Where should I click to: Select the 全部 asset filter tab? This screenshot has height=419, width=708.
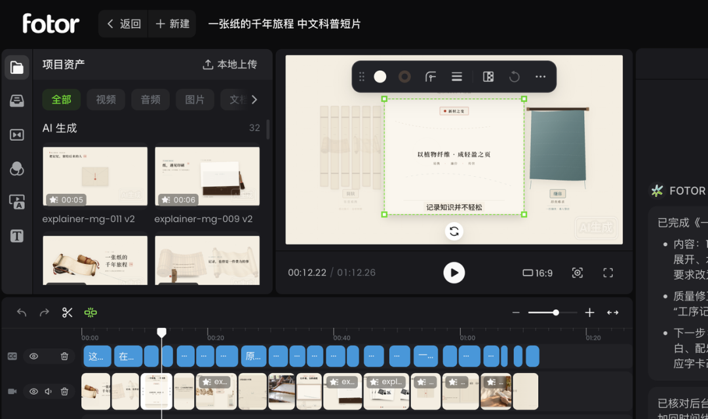[62, 100]
